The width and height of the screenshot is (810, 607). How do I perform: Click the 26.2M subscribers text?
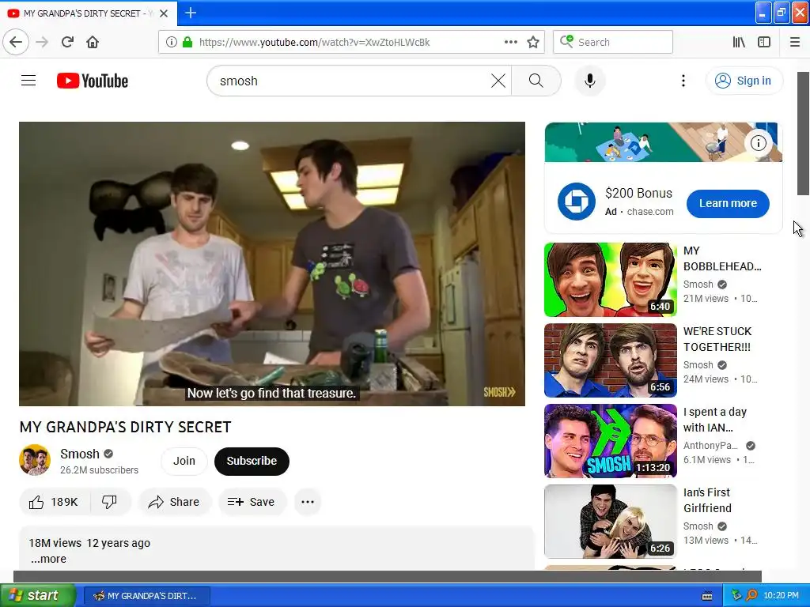click(x=99, y=470)
